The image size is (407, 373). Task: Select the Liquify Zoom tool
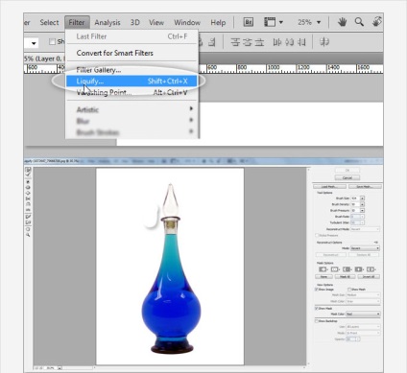[x=28, y=234]
